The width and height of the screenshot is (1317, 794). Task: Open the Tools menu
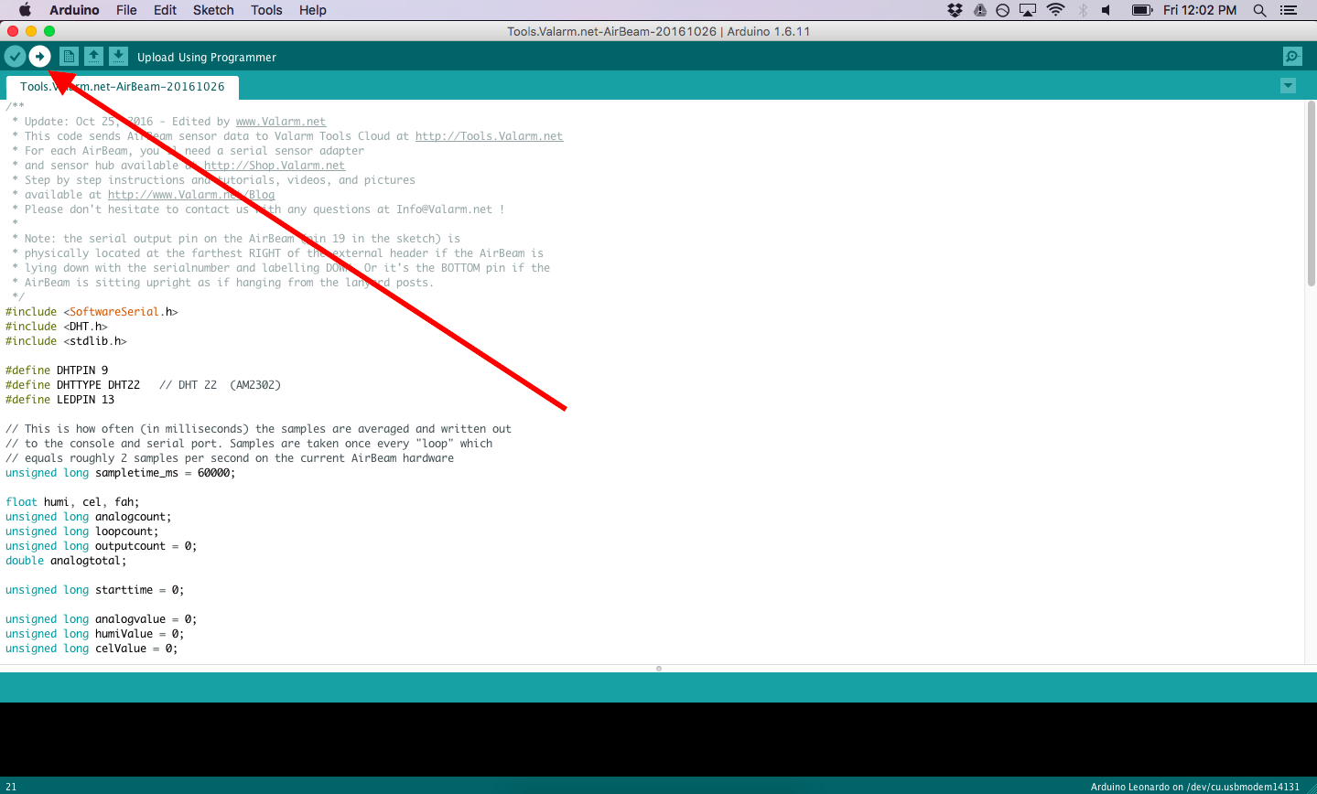tap(266, 10)
